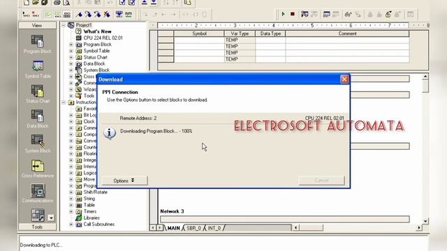
Task: Click the Data Type column header
Action: click(270, 33)
